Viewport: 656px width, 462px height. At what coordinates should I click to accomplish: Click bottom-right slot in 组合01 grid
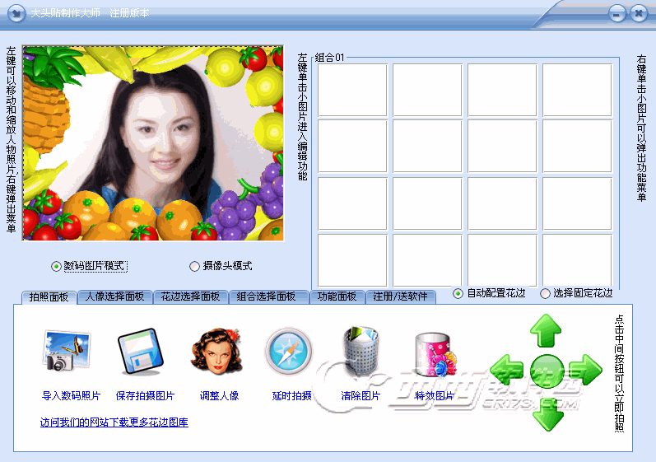point(577,260)
